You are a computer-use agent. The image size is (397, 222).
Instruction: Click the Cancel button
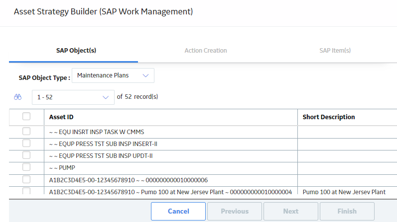(178, 211)
